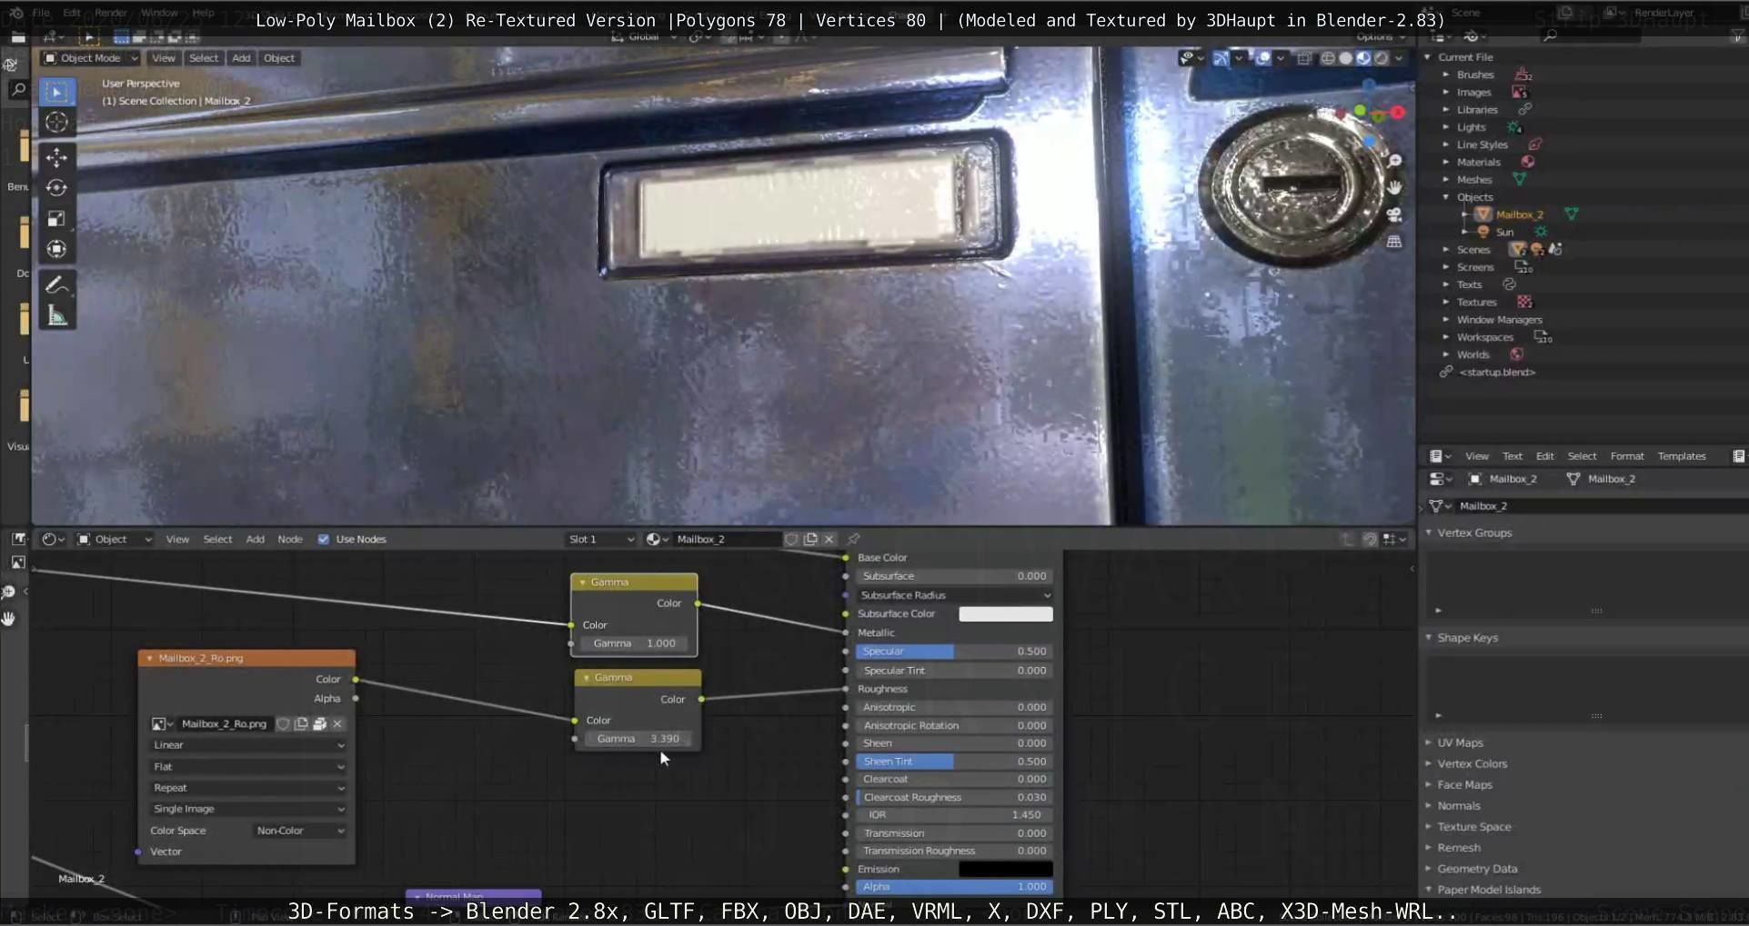The height and width of the screenshot is (926, 1749).
Task: Click the Mailbox_2 material name field
Action: tap(726, 540)
